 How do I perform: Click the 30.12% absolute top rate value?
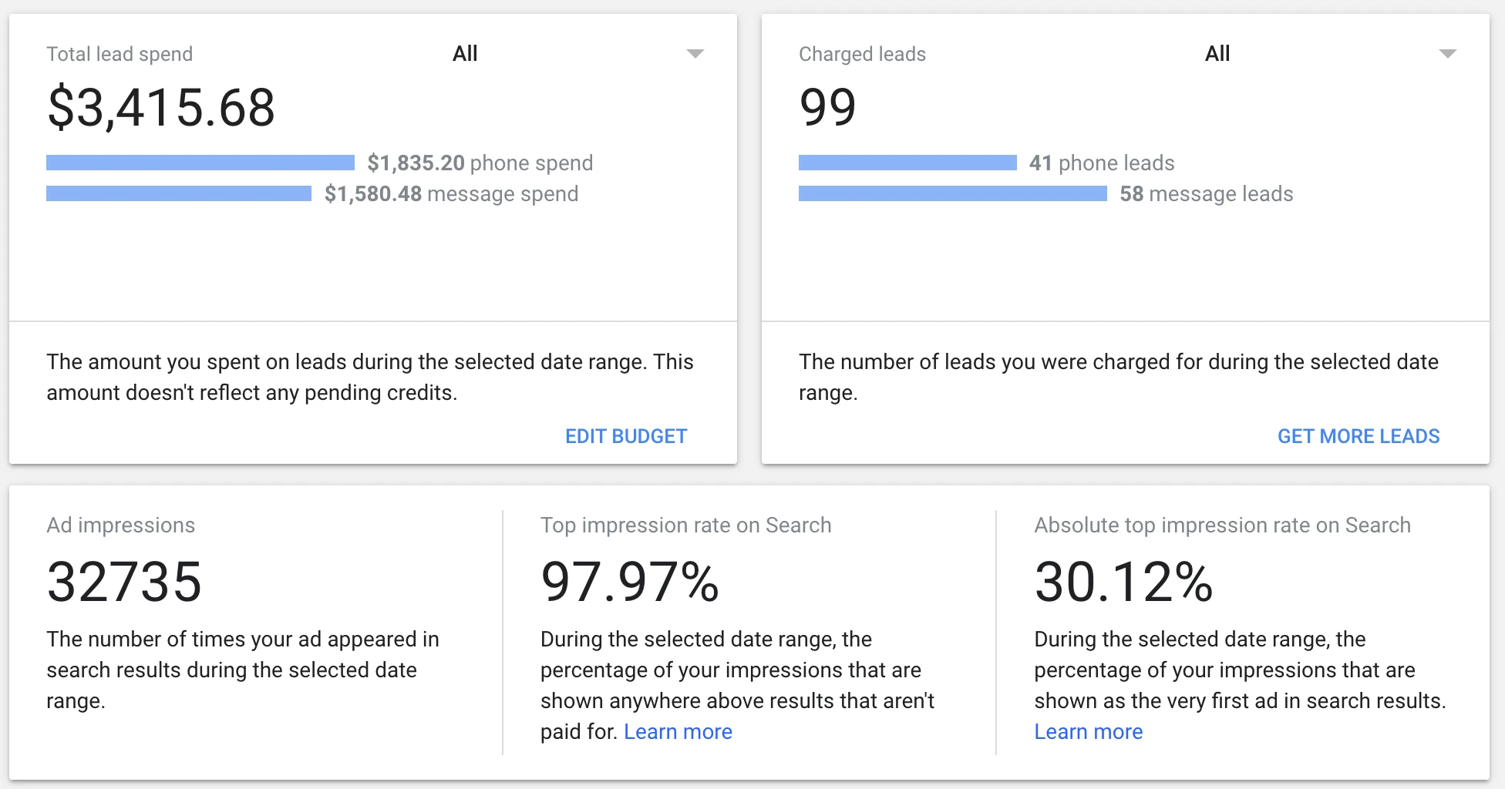point(1123,582)
